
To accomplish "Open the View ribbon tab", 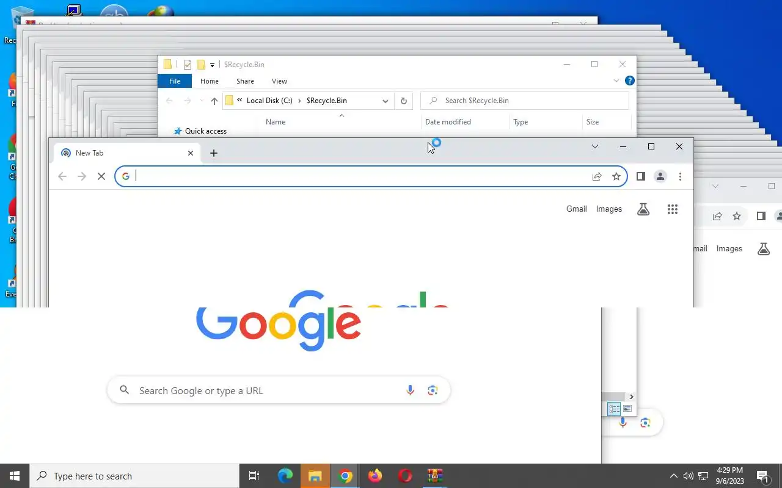I will (x=279, y=81).
